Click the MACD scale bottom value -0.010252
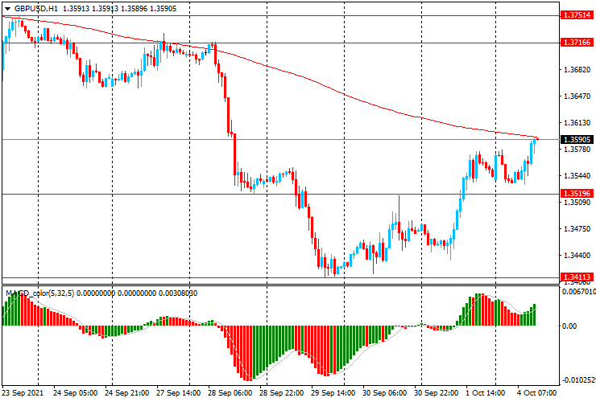Viewport: 596px width, 402px height. coord(579,380)
